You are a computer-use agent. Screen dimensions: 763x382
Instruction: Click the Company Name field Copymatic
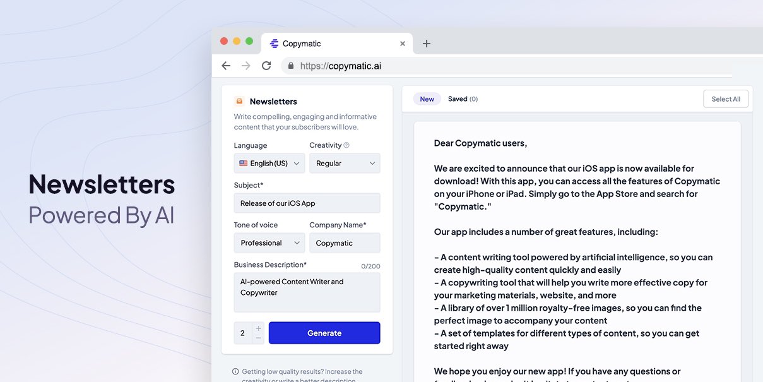(345, 242)
